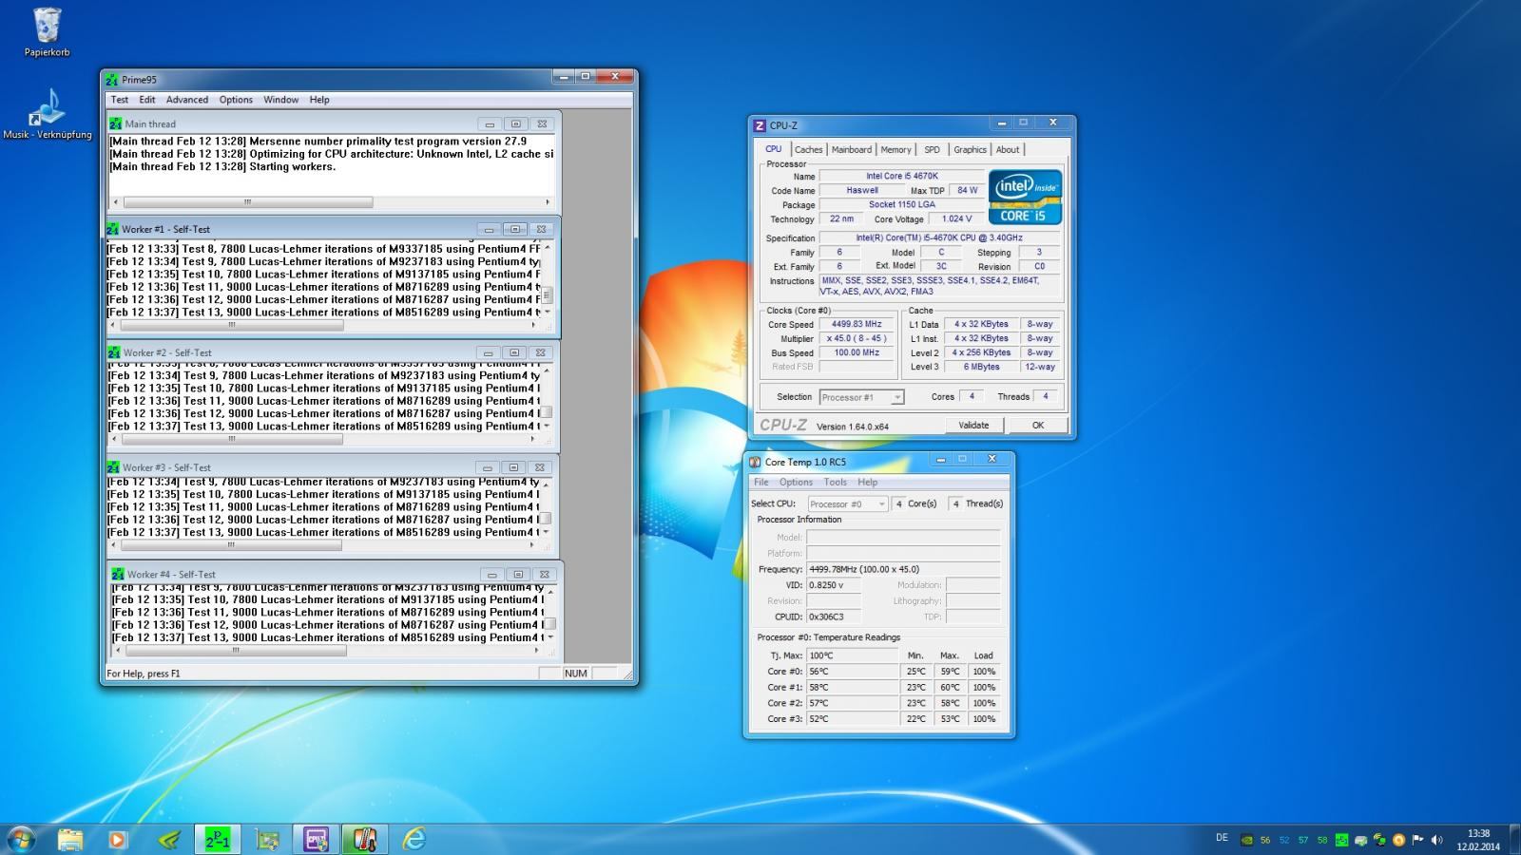1521x855 pixels.
Task: Open the Window menu in Prime95
Action: point(280,99)
